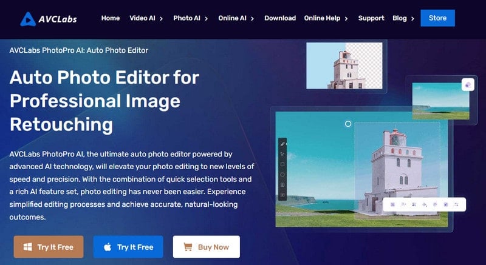The image size is (486, 265).
Task: Click the leftmost icon in white floating toolbar
Action: click(392, 204)
